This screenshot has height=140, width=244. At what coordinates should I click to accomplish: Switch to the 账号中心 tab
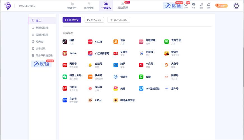[89, 6]
